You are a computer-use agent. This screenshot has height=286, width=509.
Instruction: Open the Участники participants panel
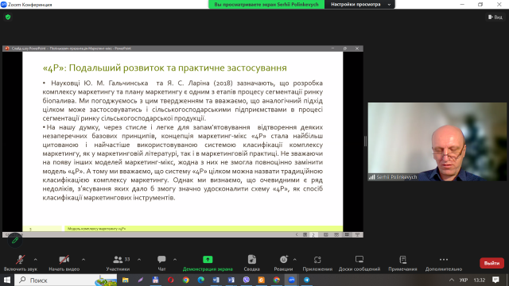click(x=118, y=263)
